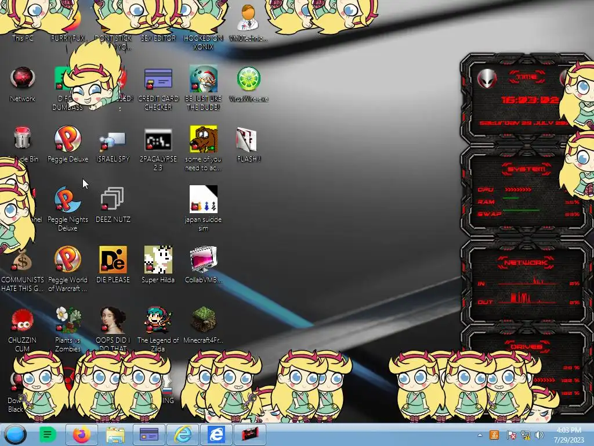Open the VM0Technic doctor icon
This screenshot has width=594, height=446.
pyautogui.click(x=248, y=17)
